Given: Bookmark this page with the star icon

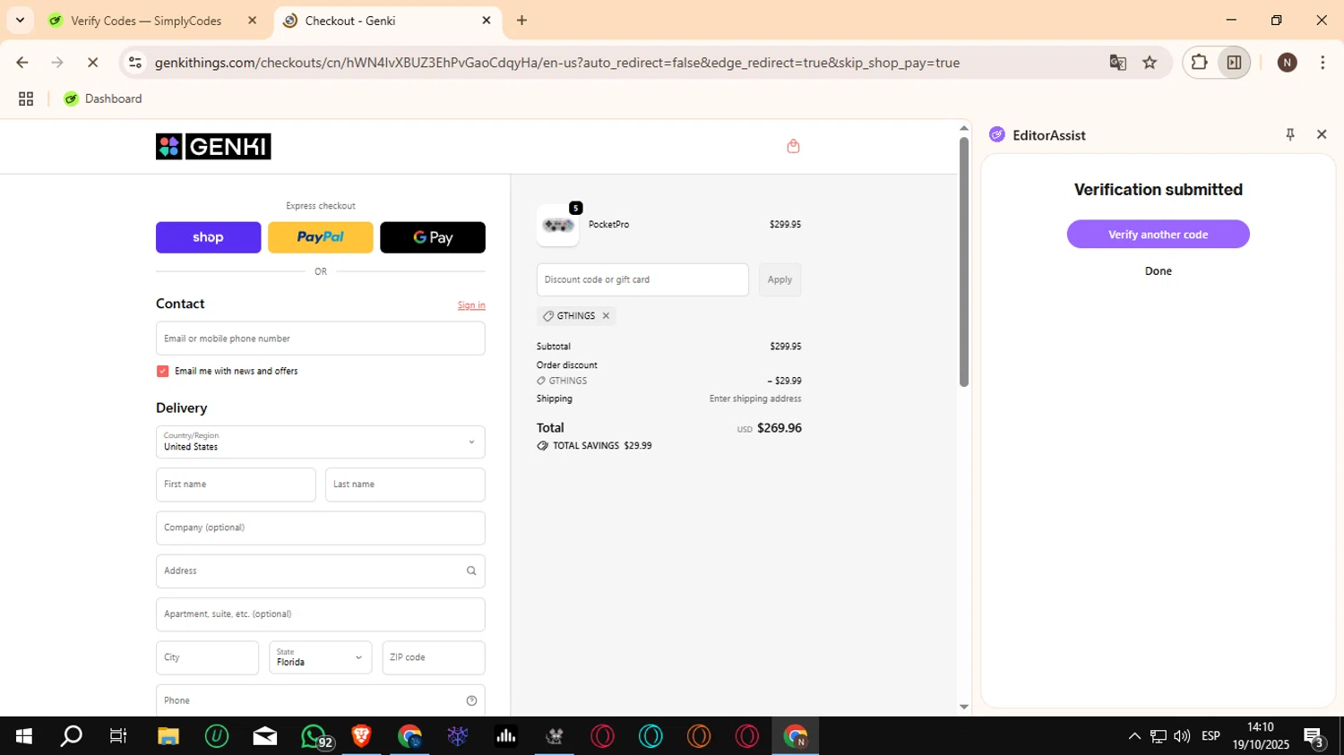Looking at the screenshot, I should (x=1150, y=63).
